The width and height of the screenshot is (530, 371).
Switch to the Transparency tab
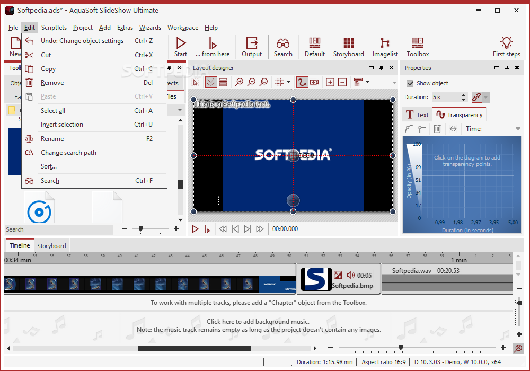460,115
